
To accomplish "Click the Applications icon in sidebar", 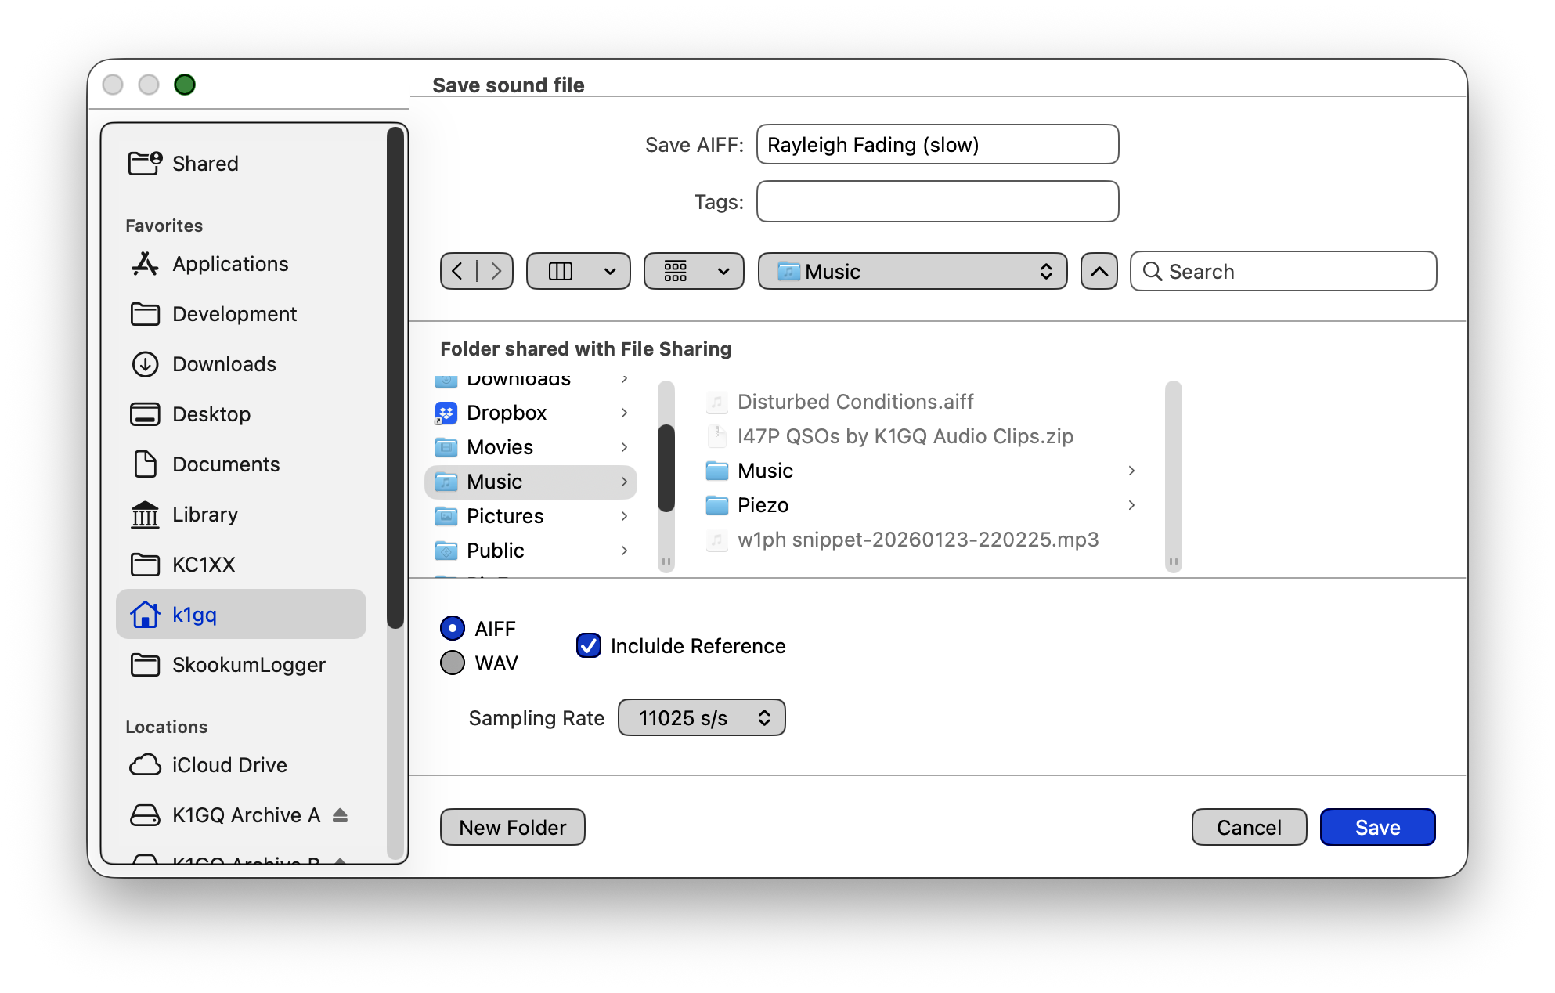I will point(145,264).
